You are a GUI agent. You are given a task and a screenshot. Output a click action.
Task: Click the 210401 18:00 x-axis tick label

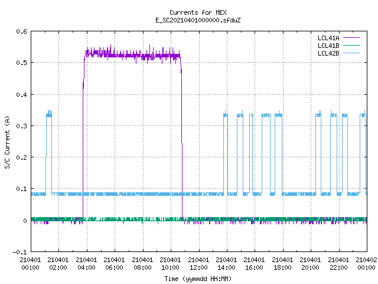282,264
